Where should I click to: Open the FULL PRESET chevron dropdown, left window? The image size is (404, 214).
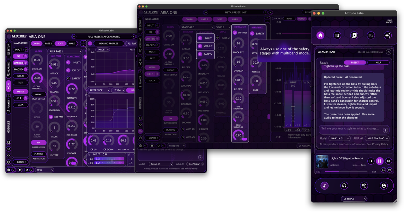pyautogui.click(x=74, y=37)
